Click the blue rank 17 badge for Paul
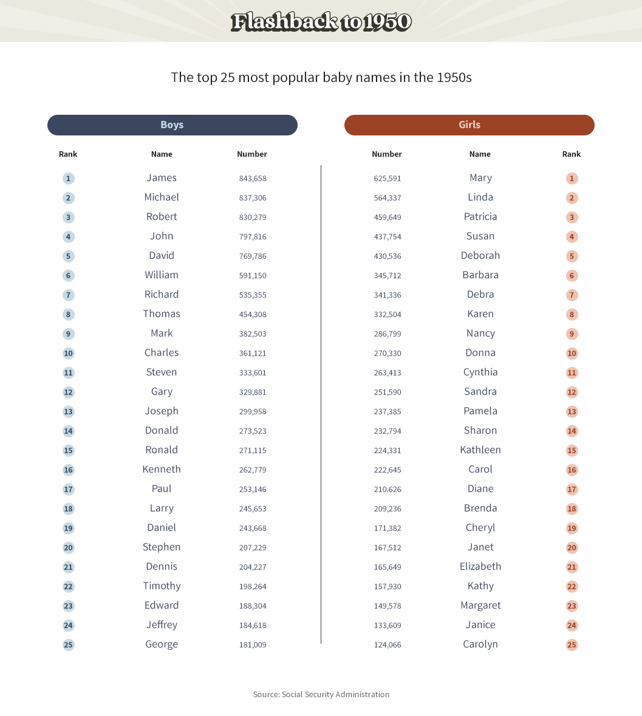 [69, 489]
